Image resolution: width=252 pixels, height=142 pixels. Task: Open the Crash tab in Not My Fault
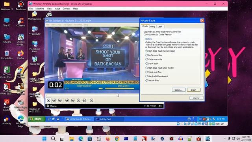tap(145, 26)
